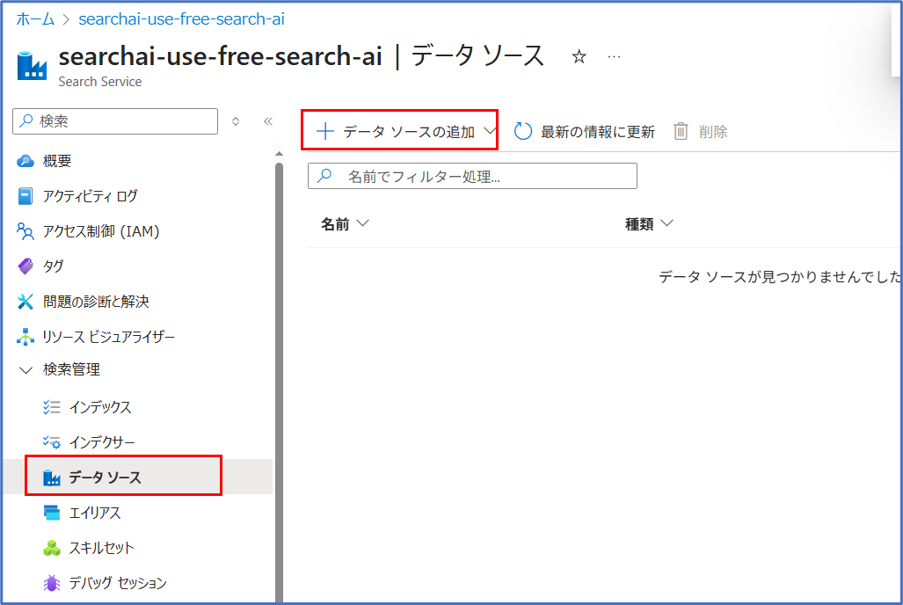903x605 pixels.
Task: Click the Search Service resource icon
Action: tap(33, 66)
